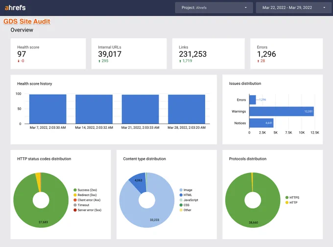The height and width of the screenshot is (247, 333).
Task: Click the Success (2xx) legend swatch
Action: [x=75, y=190]
